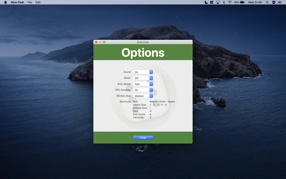Open the Sound dropdown set to On

tap(143, 72)
